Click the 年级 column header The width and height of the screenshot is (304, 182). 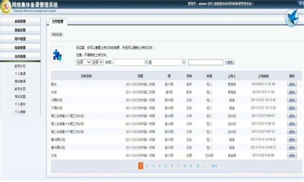pos(209,76)
